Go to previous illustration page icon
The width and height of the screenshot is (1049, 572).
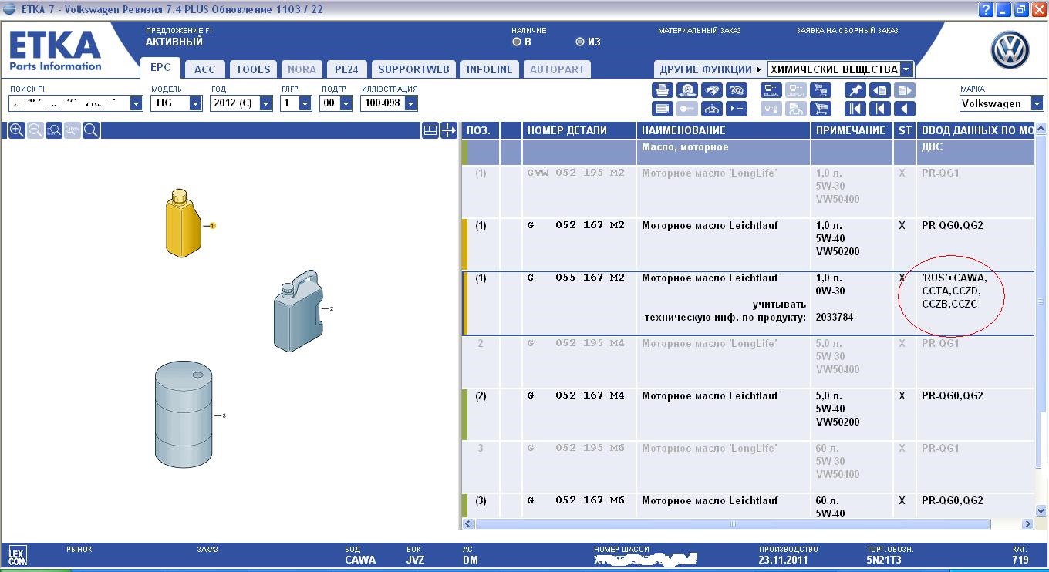click(880, 91)
